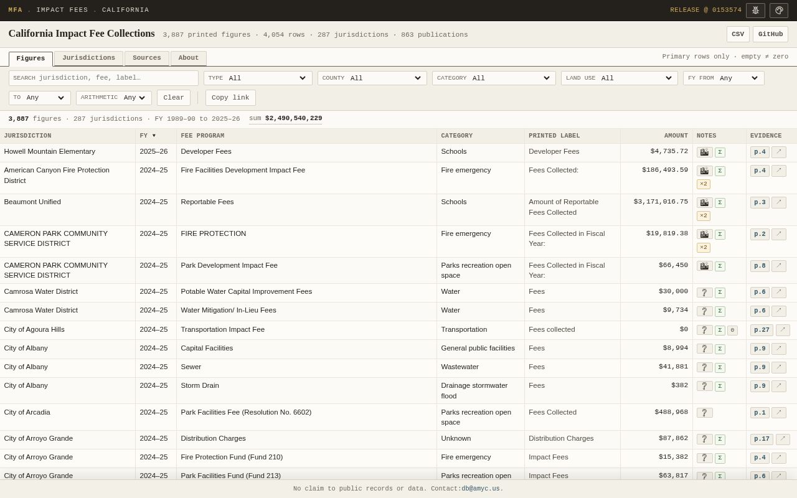Click the search jurisdiction, fee, label field
This screenshot has height=498, width=797.
pyautogui.click(x=103, y=78)
